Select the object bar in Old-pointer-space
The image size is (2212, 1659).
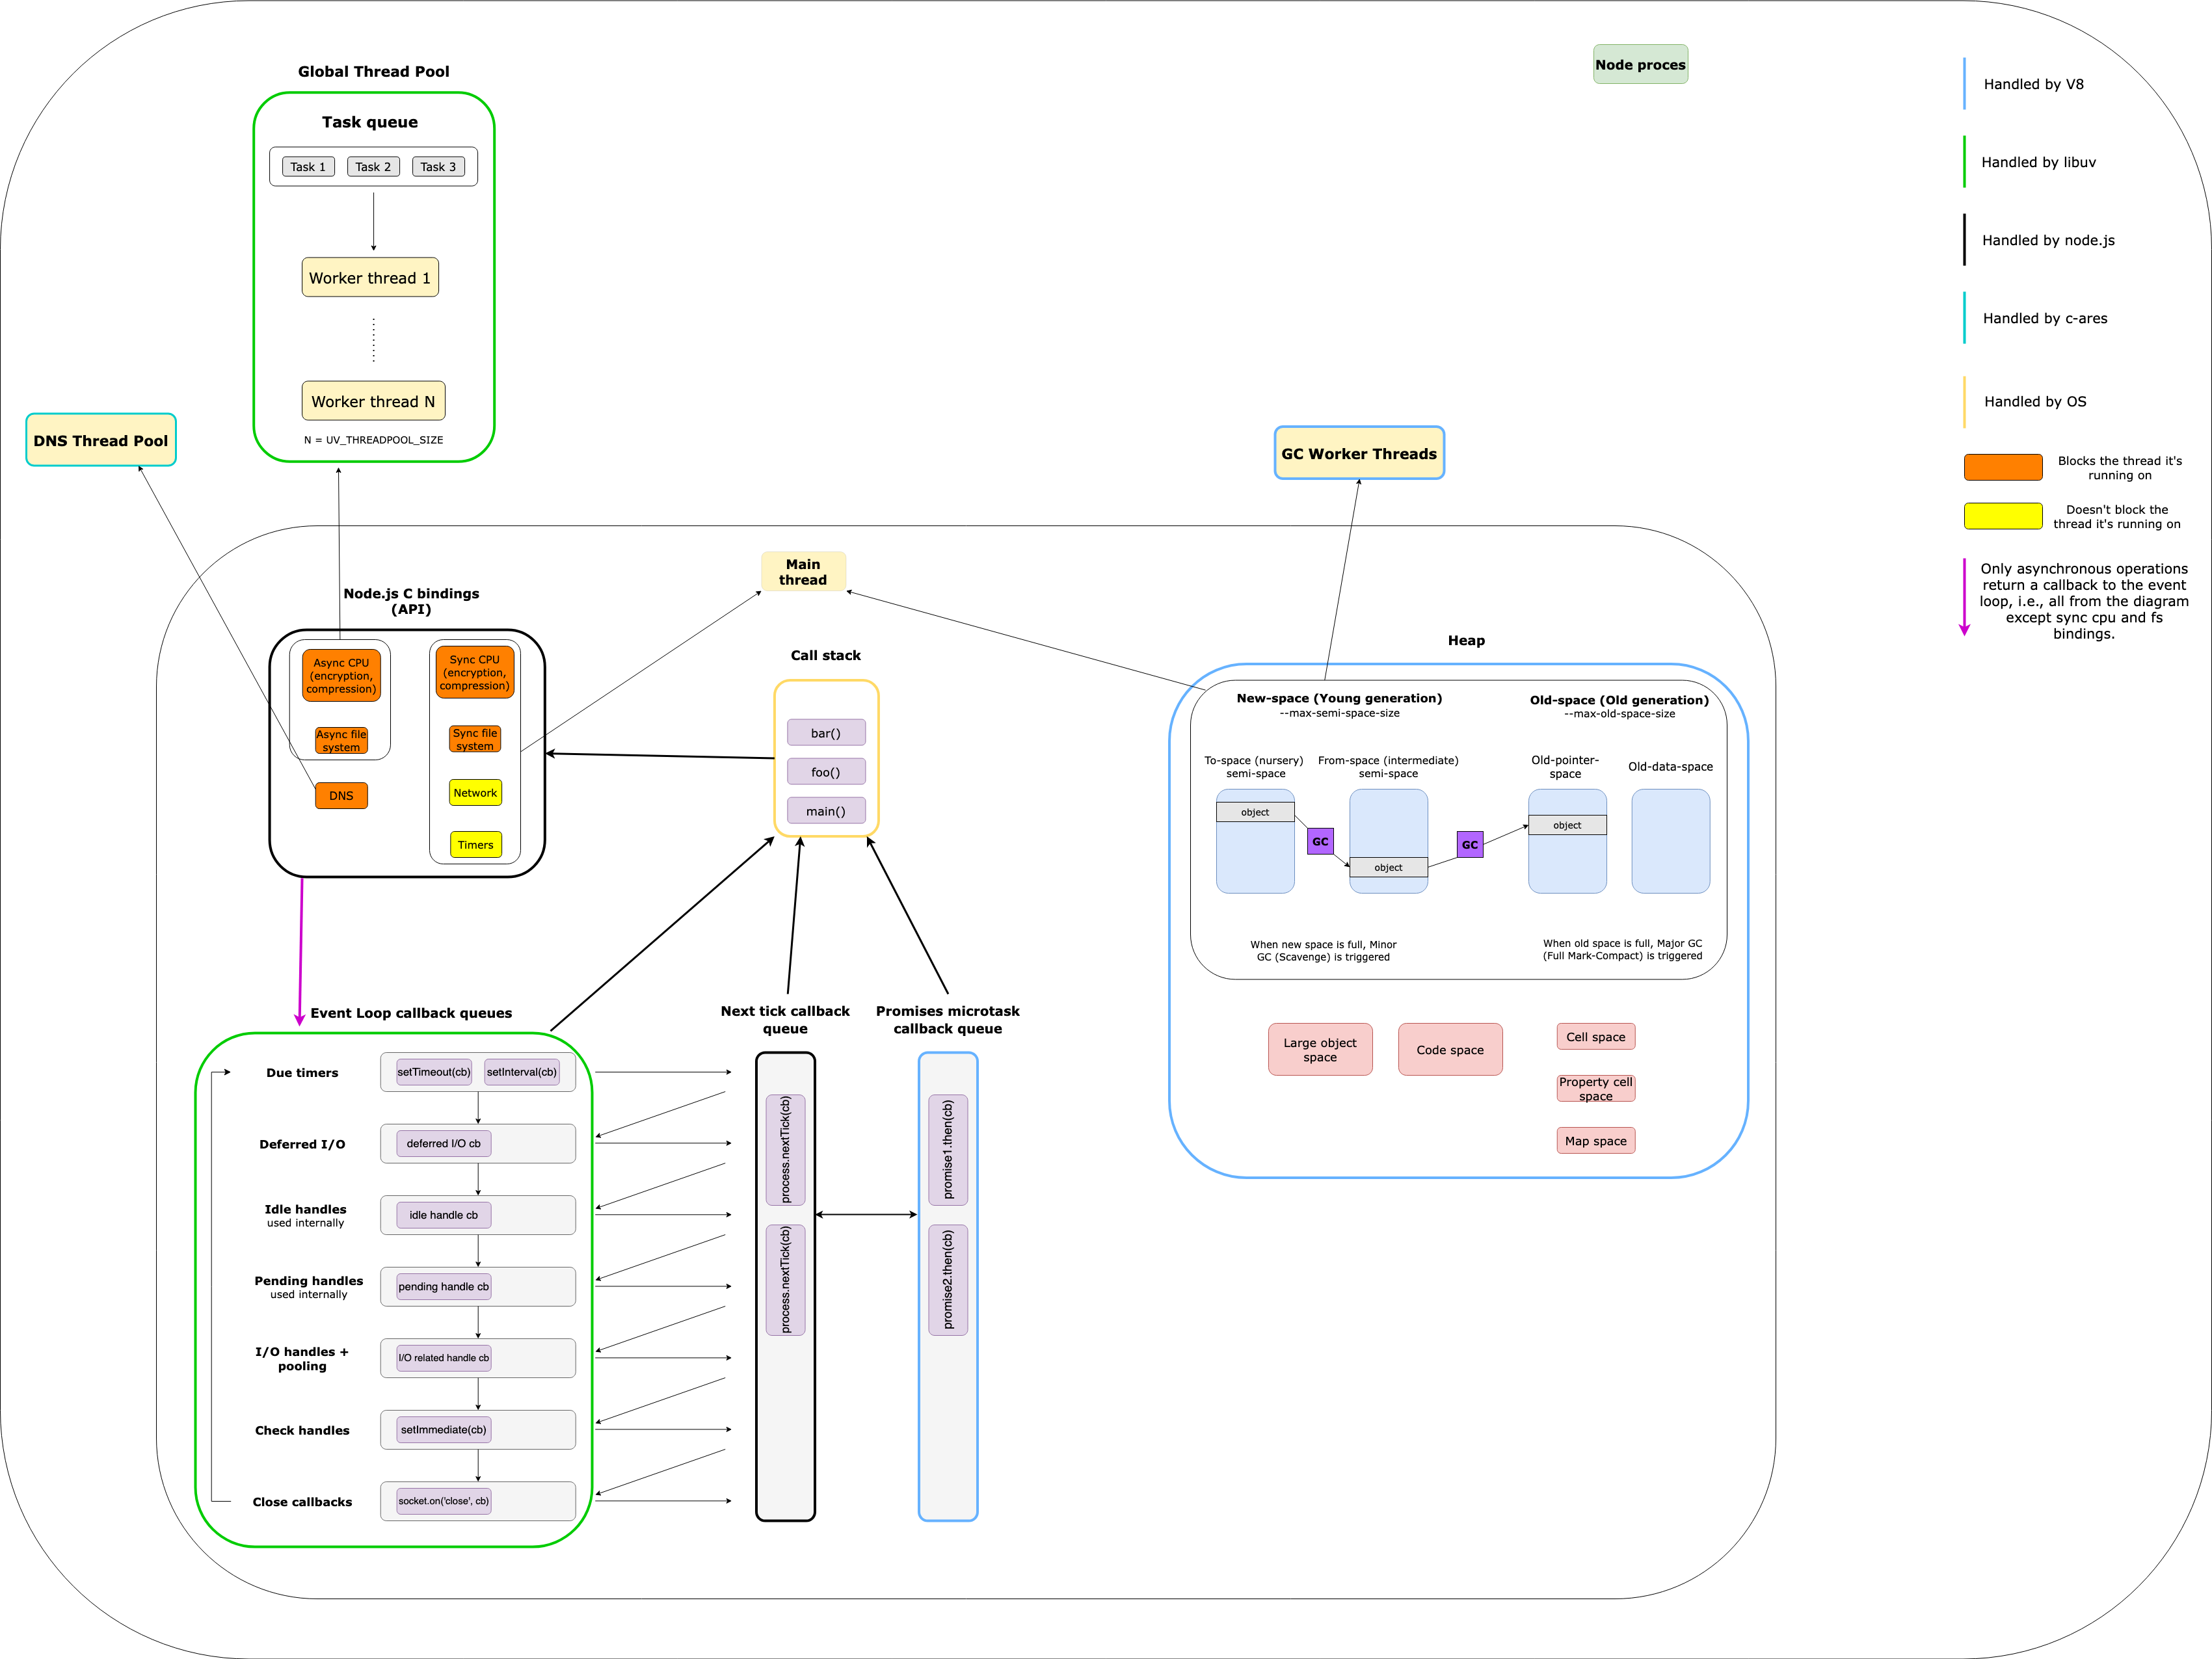pyautogui.click(x=1567, y=825)
